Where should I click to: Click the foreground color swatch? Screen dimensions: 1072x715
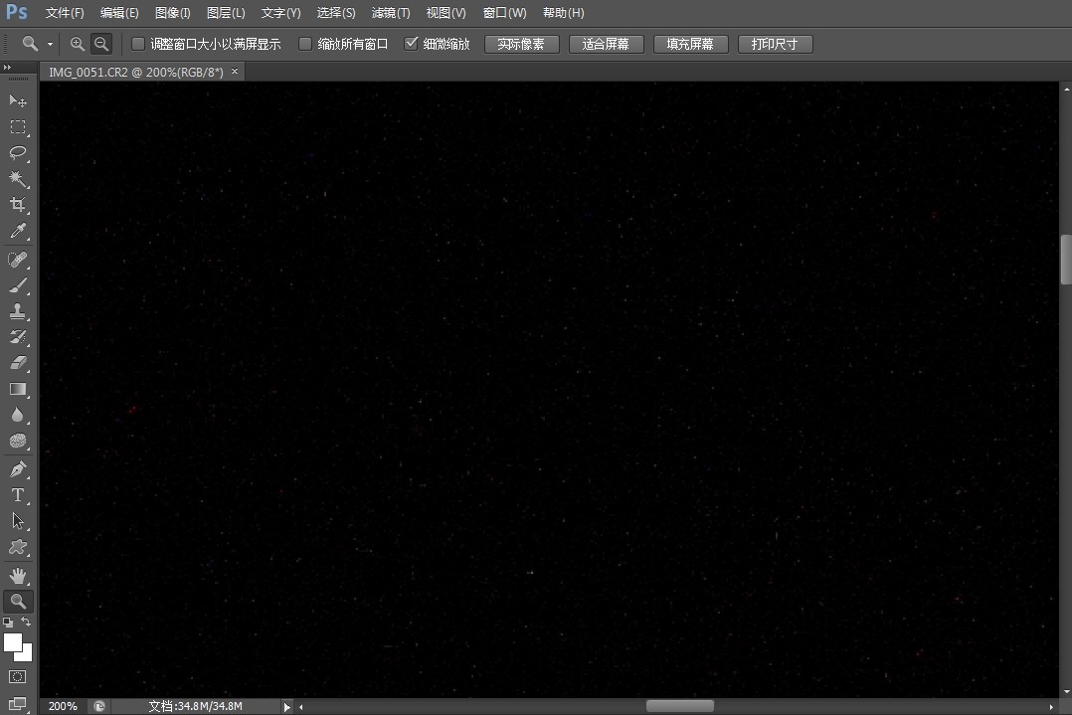click(x=13, y=642)
